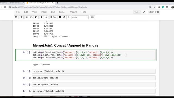174x98 pixels.
Task: Paste cells below icon
Action: 36,17
